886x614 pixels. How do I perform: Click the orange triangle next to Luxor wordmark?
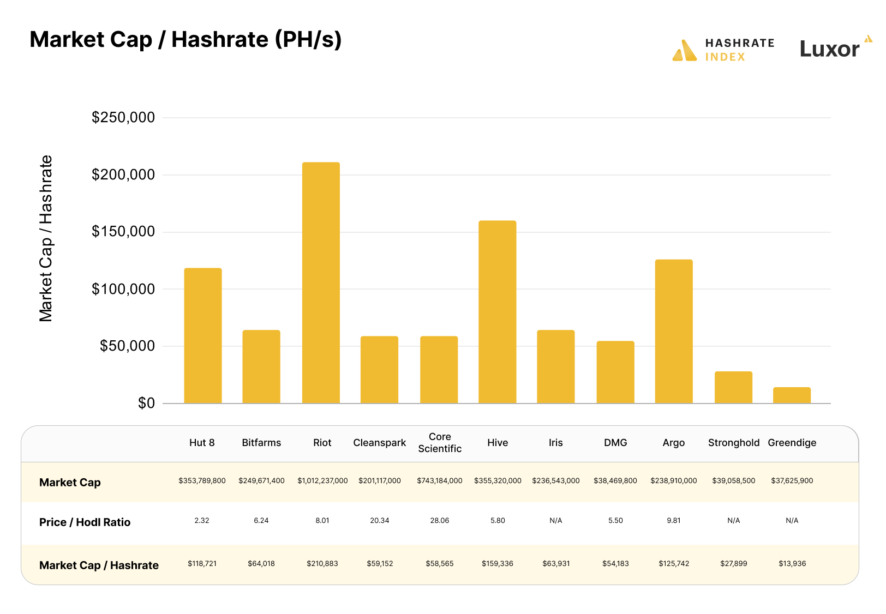point(868,38)
